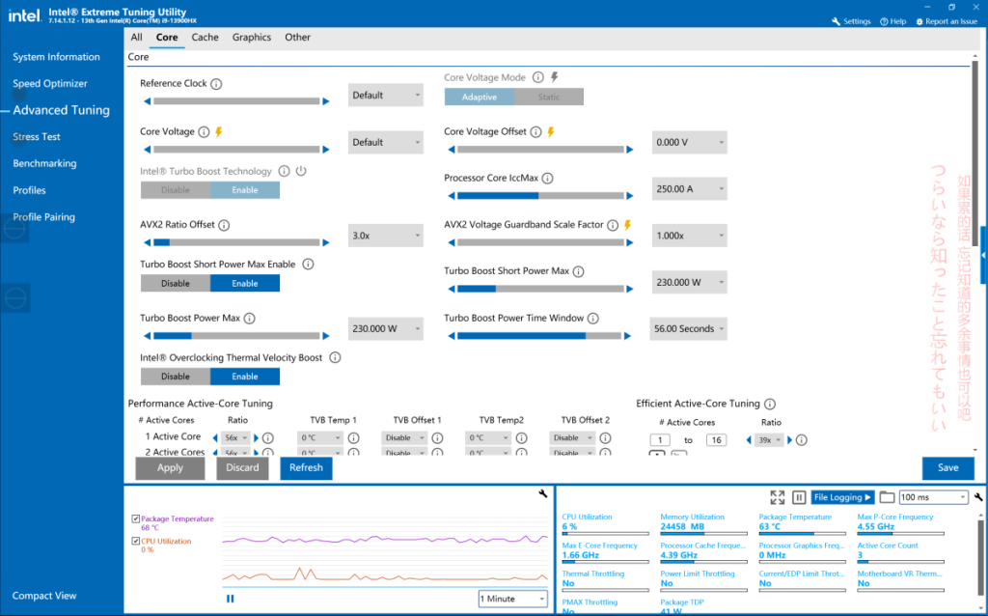Uncheck CPU Utilization graph checkbox
The width and height of the screenshot is (988, 616).
click(135, 541)
